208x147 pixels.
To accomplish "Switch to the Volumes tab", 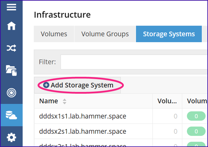I will tap(54, 34).
